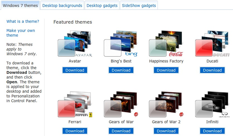Switch to the Desktop backgrounds tab

[x=62, y=6]
